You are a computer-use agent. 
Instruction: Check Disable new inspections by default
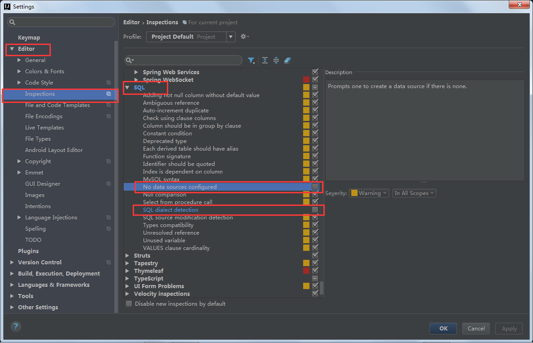(129, 303)
